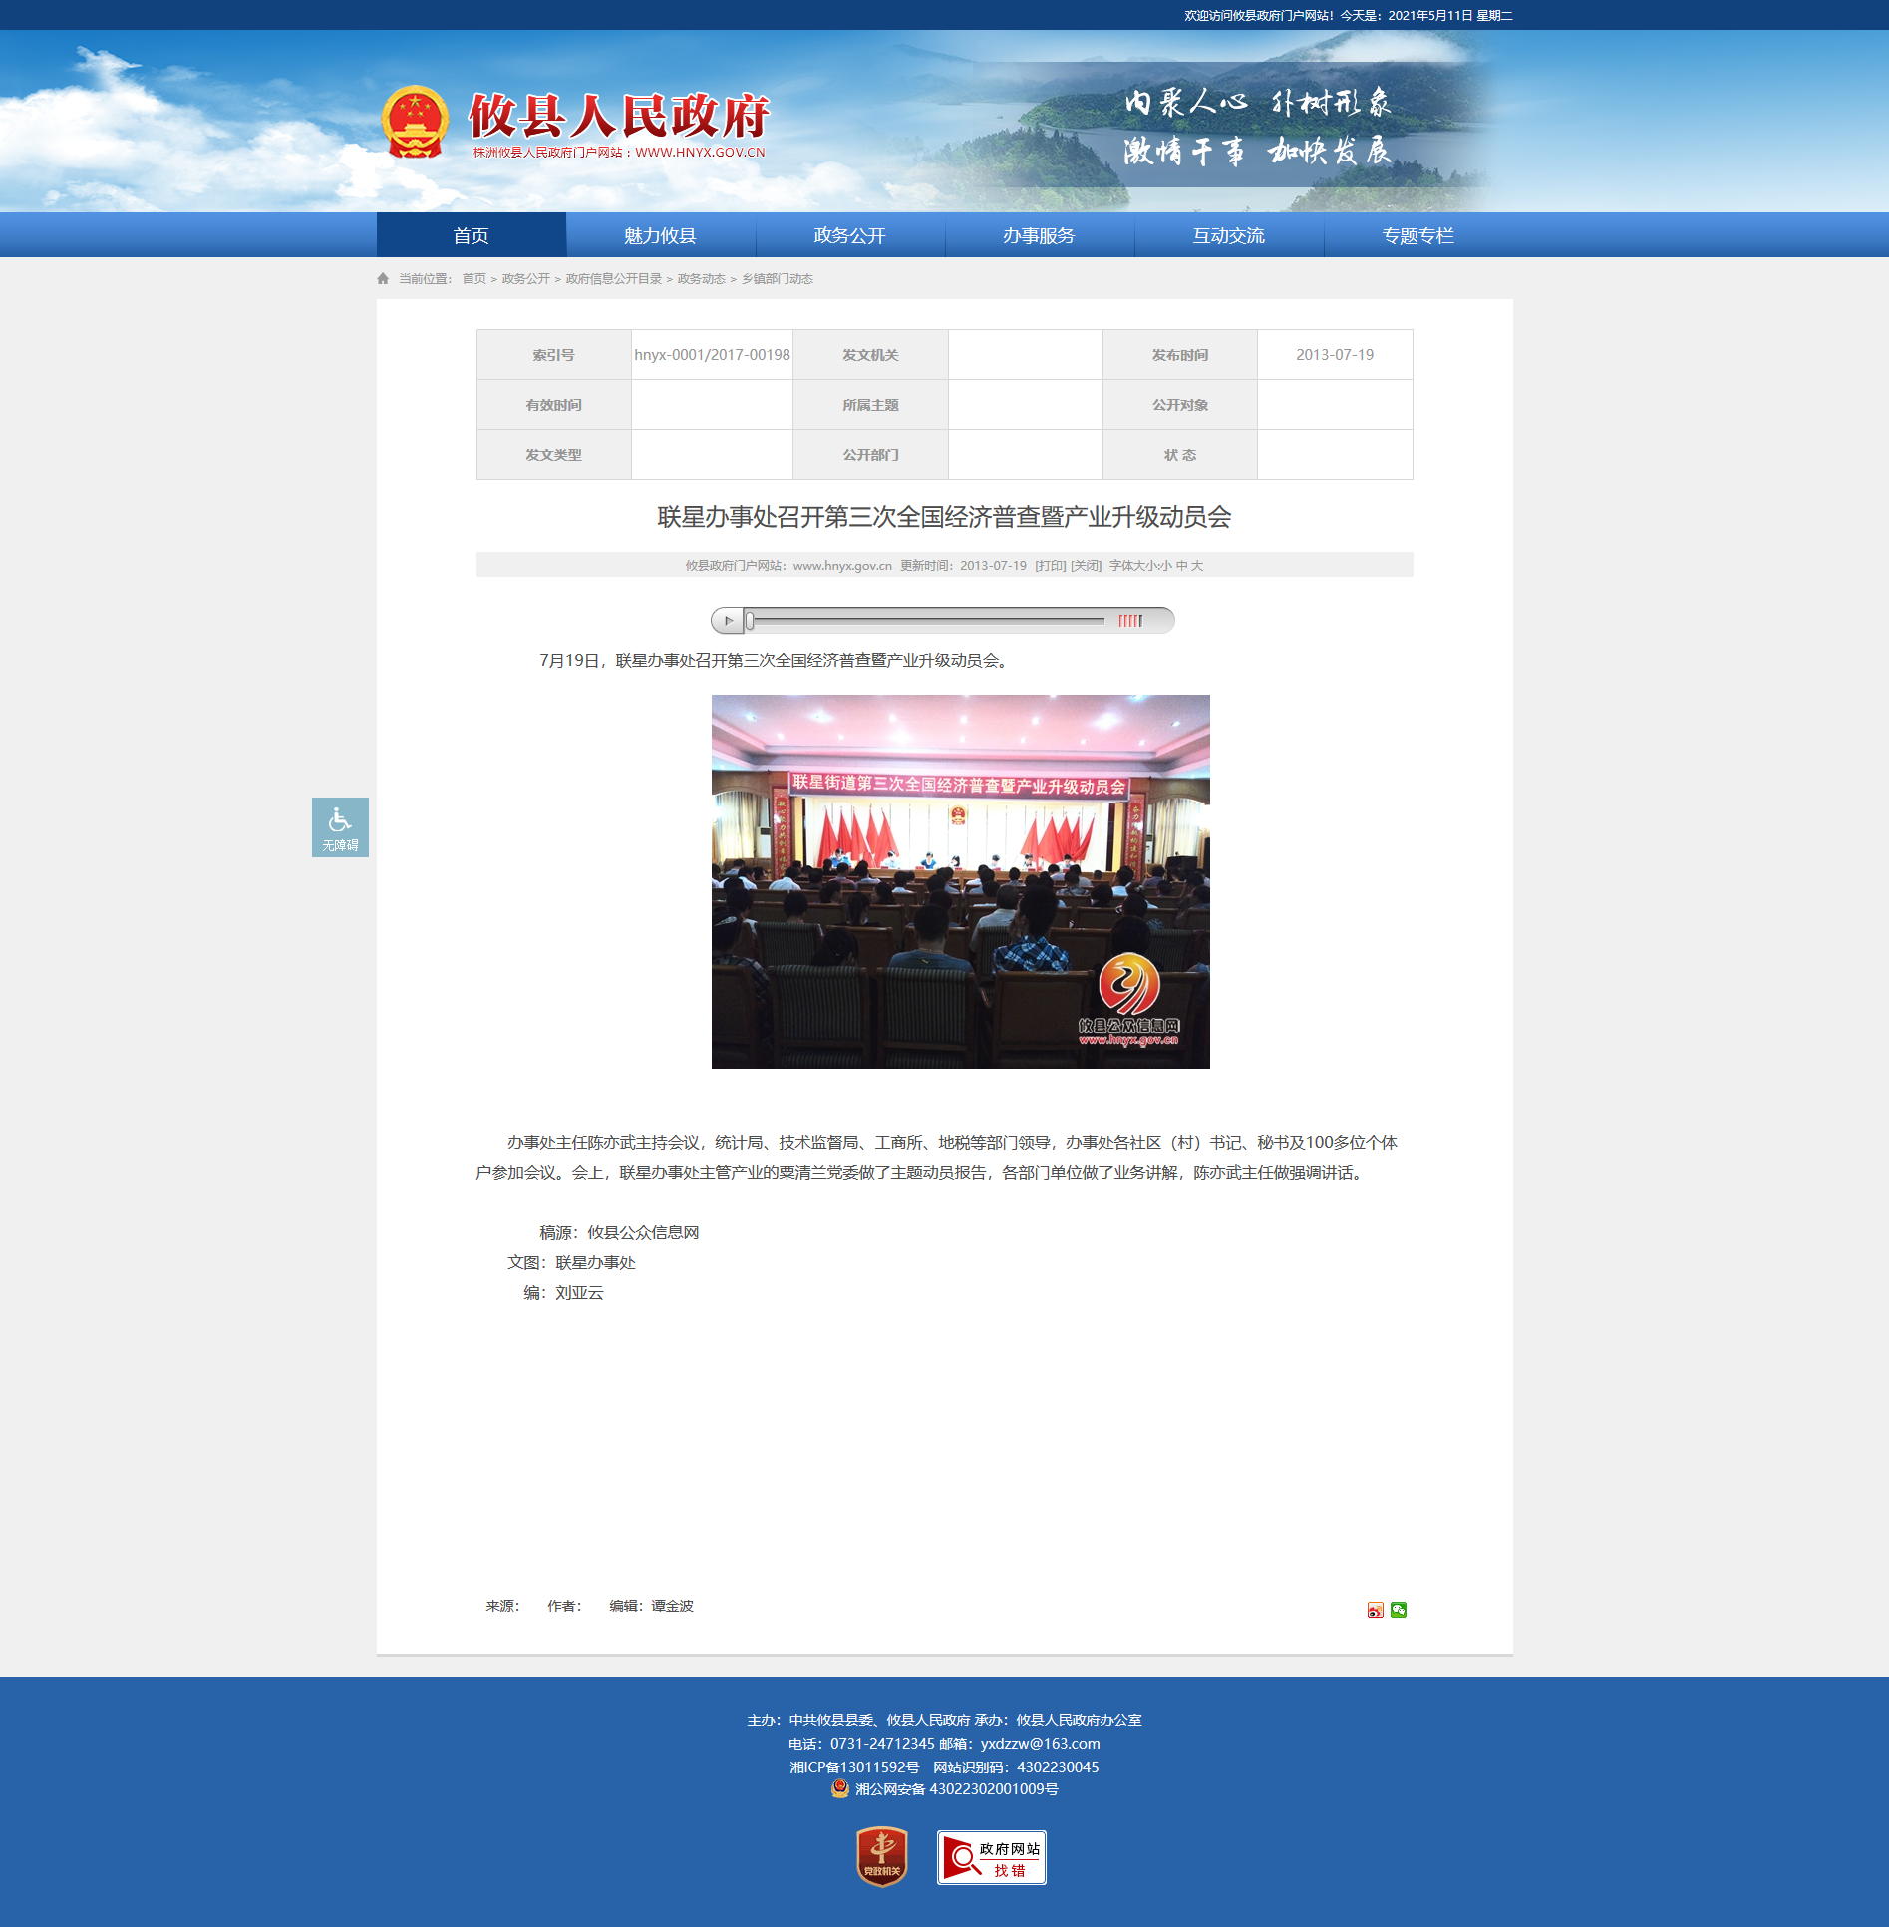
Task: Click the audio player volume bars
Action: click(1129, 621)
